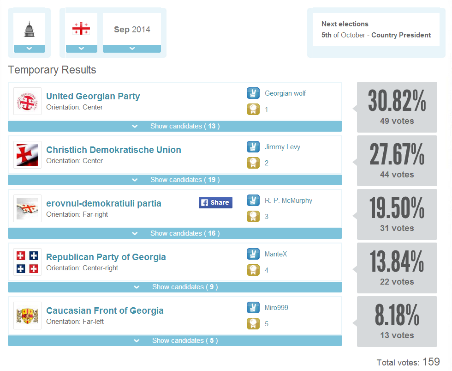
Task: Open the Sep 2014 date dropdown
Action: [132, 49]
